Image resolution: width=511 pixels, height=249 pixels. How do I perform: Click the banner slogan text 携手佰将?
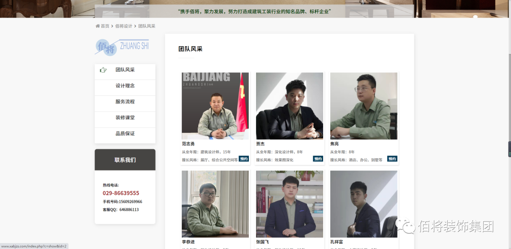(x=255, y=11)
